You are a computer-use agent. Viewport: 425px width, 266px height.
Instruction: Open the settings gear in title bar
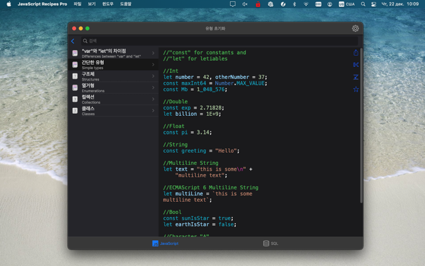coord(355,28)
